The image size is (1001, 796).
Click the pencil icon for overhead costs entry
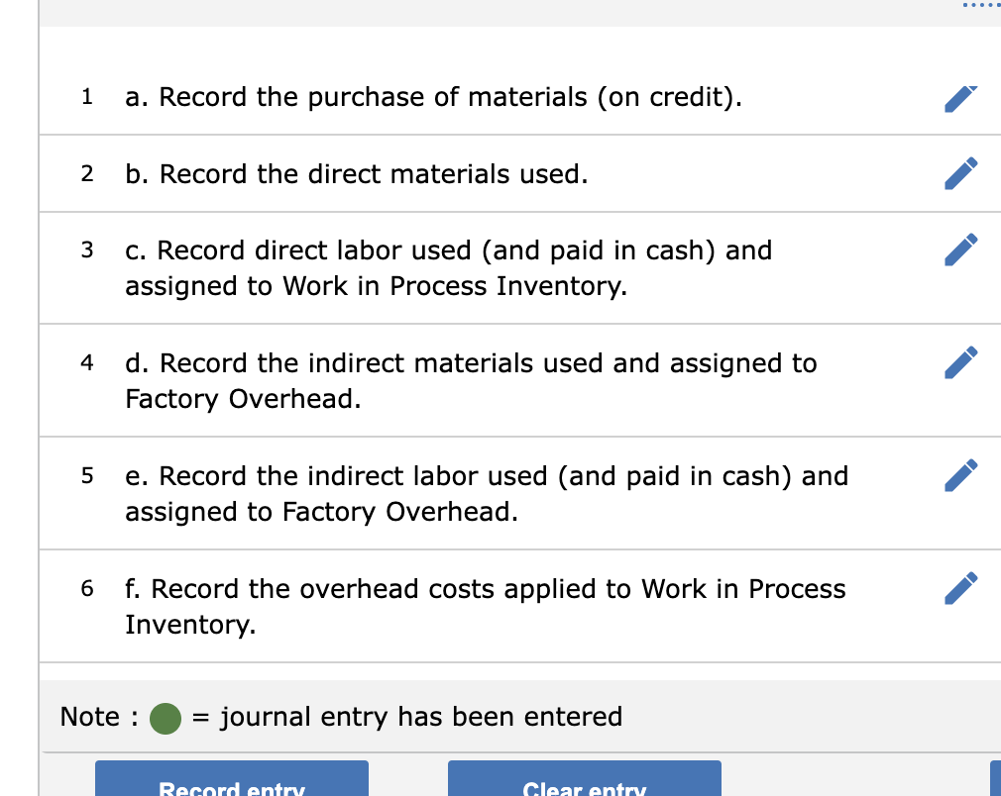click(960, 588)
